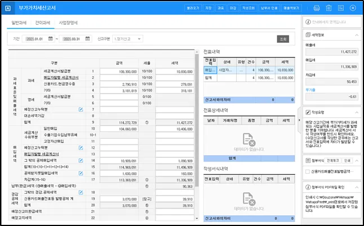Click the 작성요령 pencil icon
Image resolution: width=364 pixels, height=226 pixels.
[308, 112]
